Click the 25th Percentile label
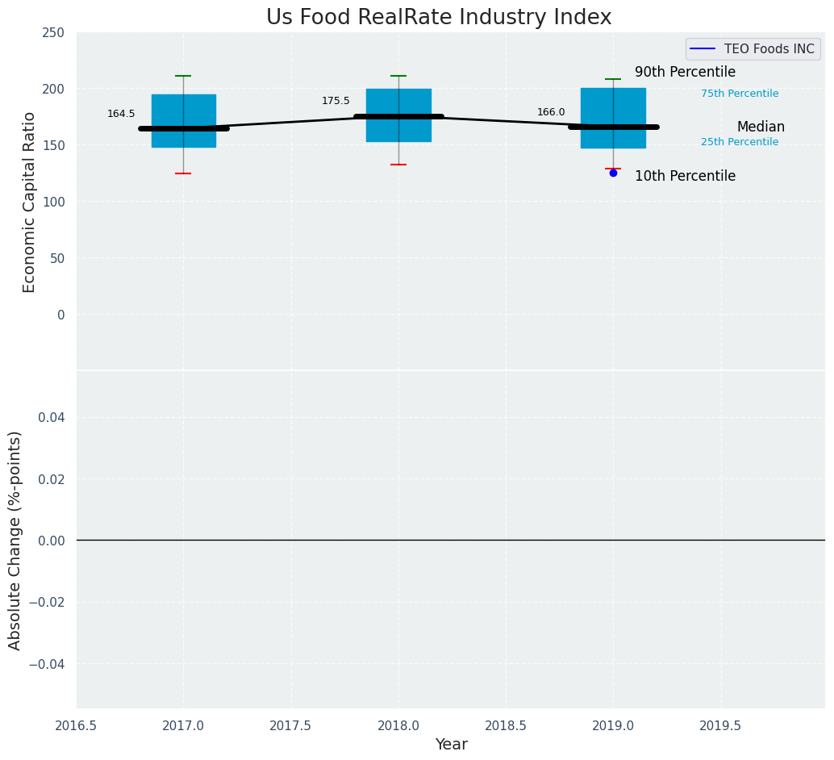This screenshot has height=760, width=834. (x=740, y=142)
